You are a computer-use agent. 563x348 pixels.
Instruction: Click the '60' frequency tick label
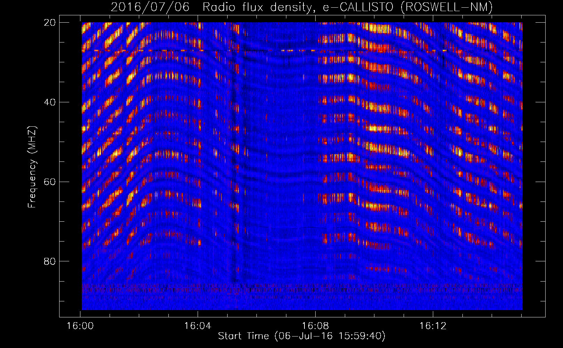[x=49, y=182]
